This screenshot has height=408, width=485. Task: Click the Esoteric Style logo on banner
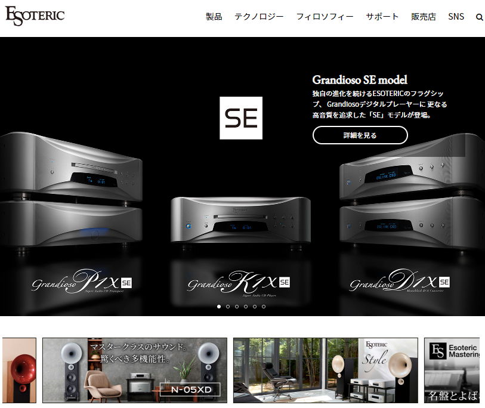(376, 357)
